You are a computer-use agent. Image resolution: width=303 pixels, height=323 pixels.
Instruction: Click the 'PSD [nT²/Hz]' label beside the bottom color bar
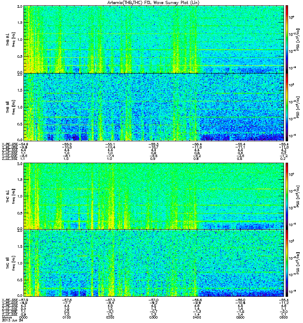coord(298,264)
